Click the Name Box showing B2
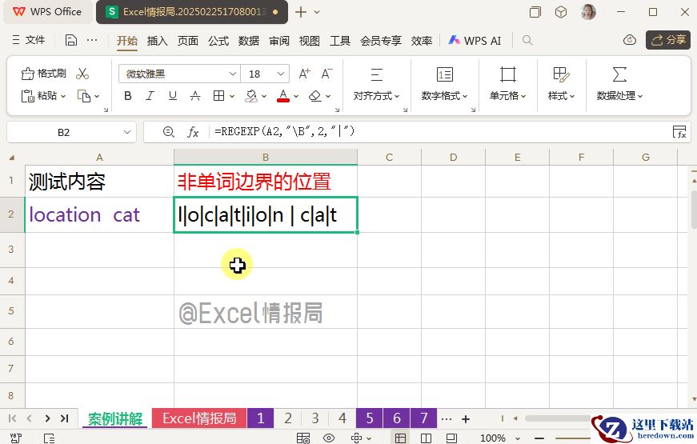The width and height of the screenshot is (697, 444). [x=63, y=133]
